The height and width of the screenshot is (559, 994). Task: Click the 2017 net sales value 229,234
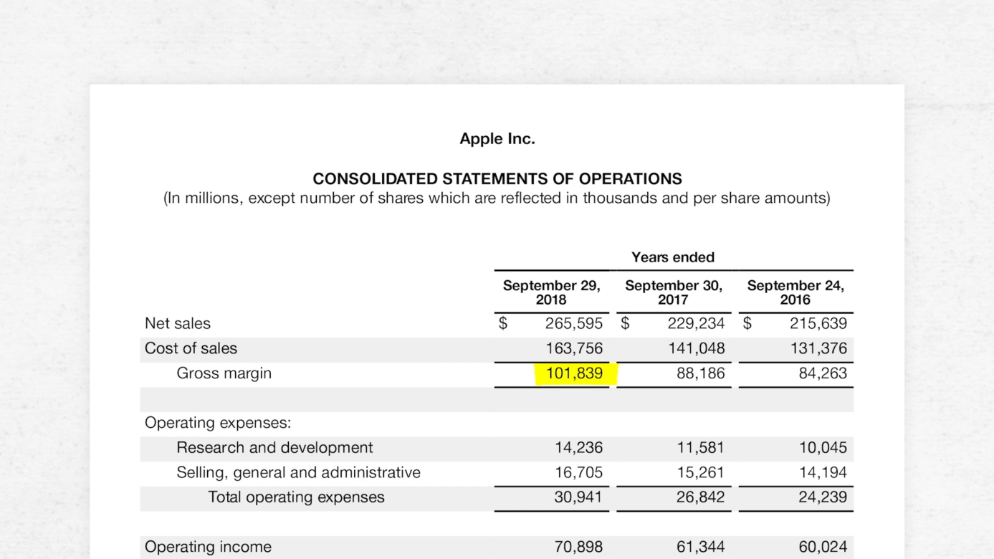[696, 324]
